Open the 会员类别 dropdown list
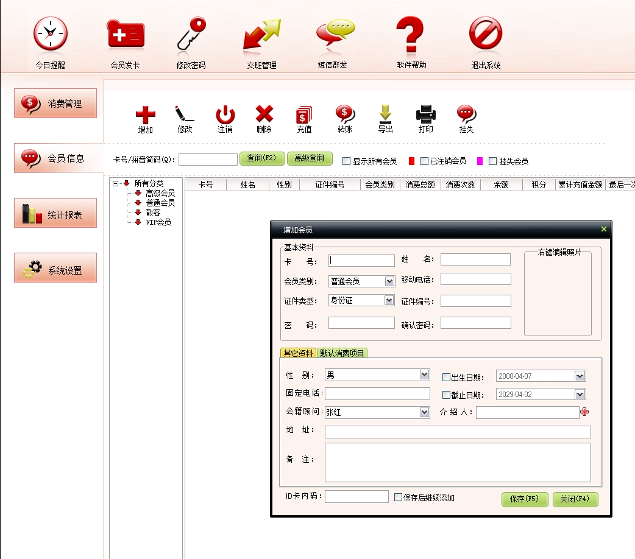Image resolution: width=635 pixels, height=559 pixels. click(389, 281)
